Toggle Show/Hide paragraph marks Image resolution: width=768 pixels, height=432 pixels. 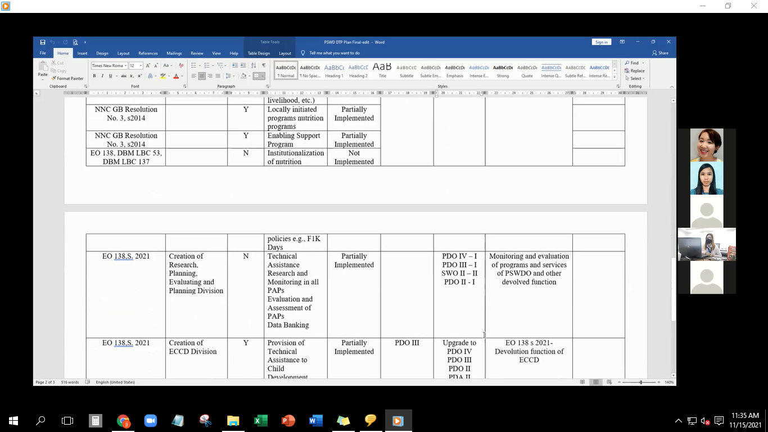pos(263,66)
